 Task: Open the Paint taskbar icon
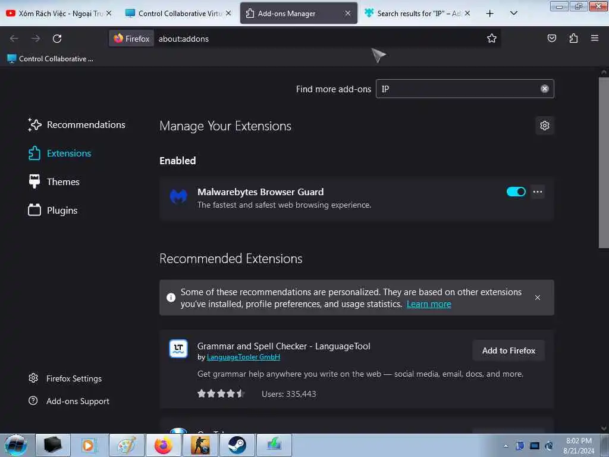(126, 445)
